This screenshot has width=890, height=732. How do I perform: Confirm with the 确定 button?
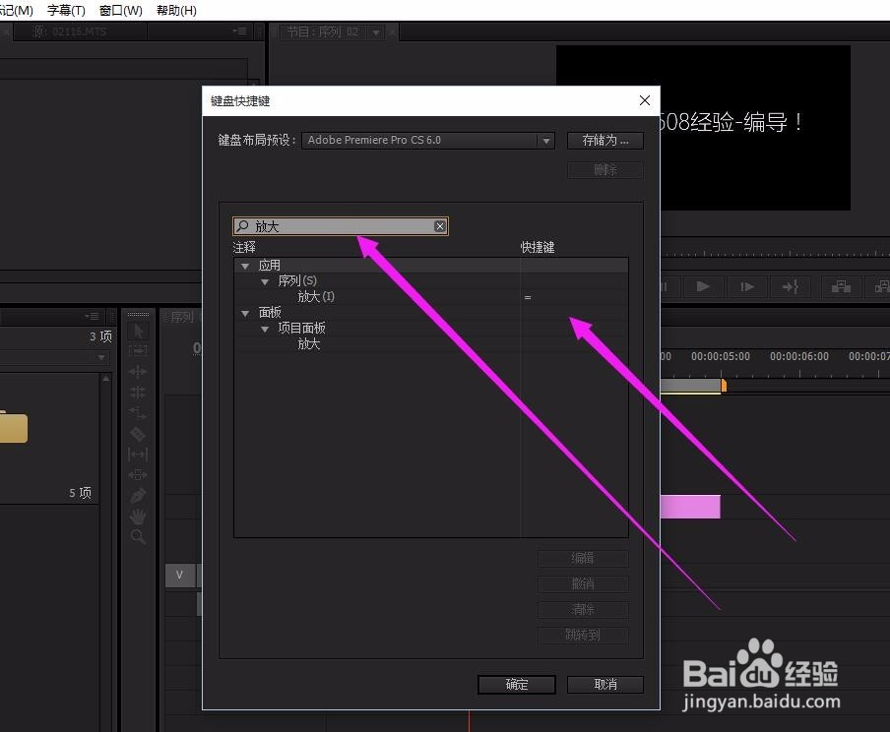(x=517, y=685)
